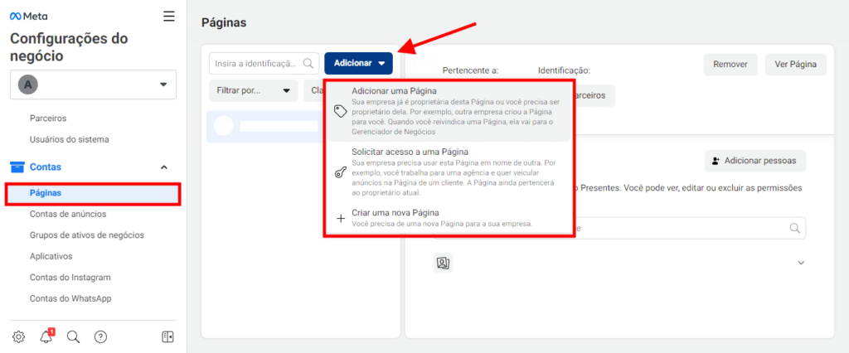The width and height of the screenshot is (849, 353).
Task: Click the business account avatar A
Action: [x=28, y=85]
